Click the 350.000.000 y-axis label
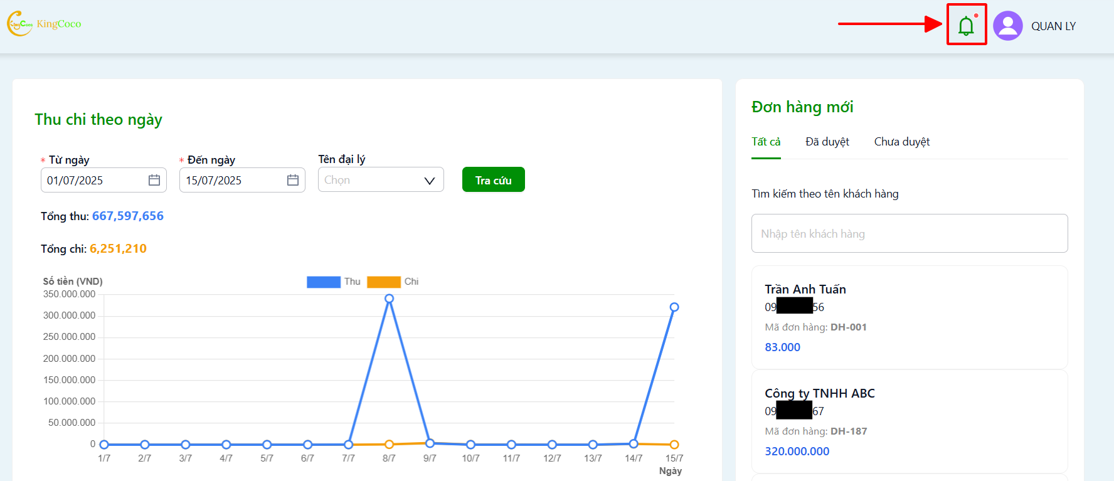 pyautogui.click(x=69, y=294)
